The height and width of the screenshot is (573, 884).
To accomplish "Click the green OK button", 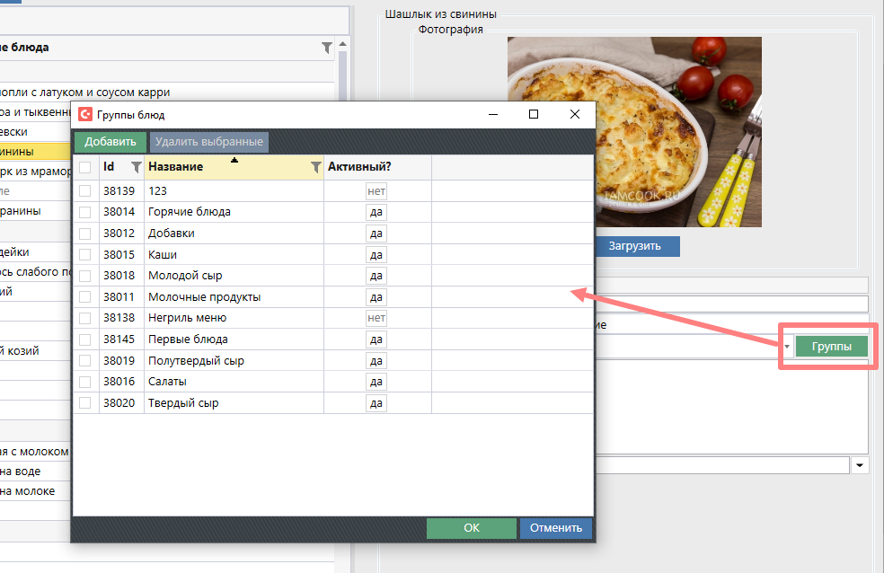I will click(x=472, y=528).
